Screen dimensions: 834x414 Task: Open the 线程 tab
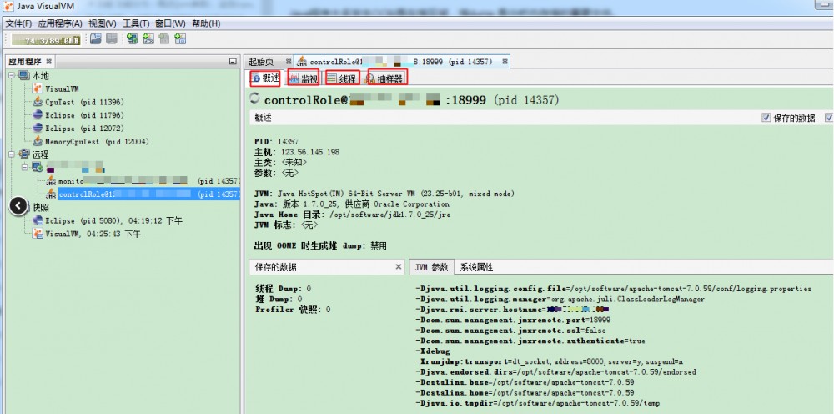342,78
